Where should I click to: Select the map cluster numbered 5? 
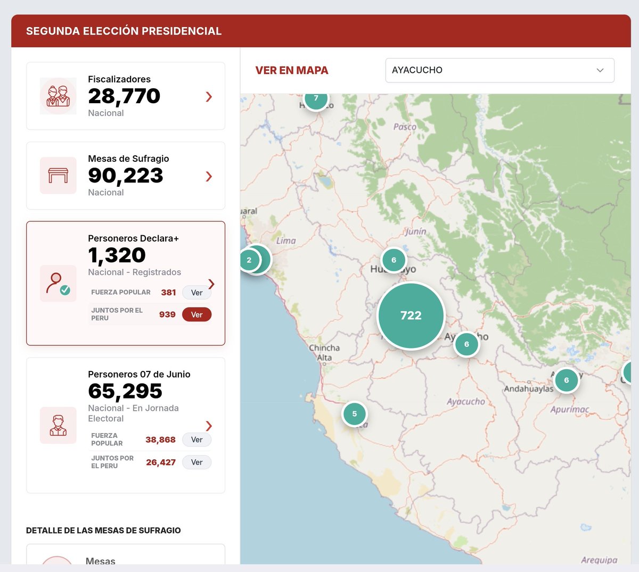coord(354,413)
